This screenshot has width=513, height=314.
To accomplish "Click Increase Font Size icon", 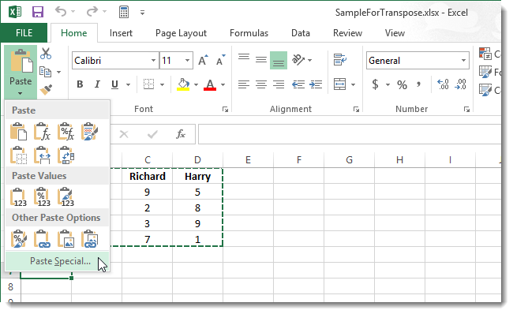I will tap(203, 60).
